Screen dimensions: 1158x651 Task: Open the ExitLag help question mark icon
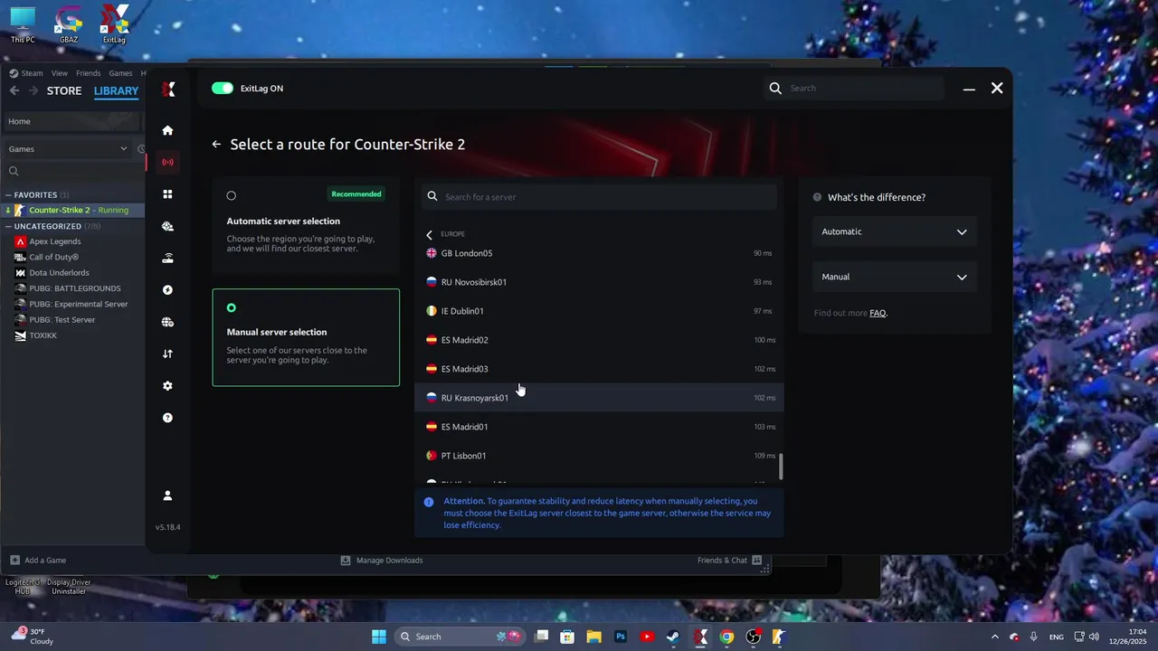tap(167, 418)
